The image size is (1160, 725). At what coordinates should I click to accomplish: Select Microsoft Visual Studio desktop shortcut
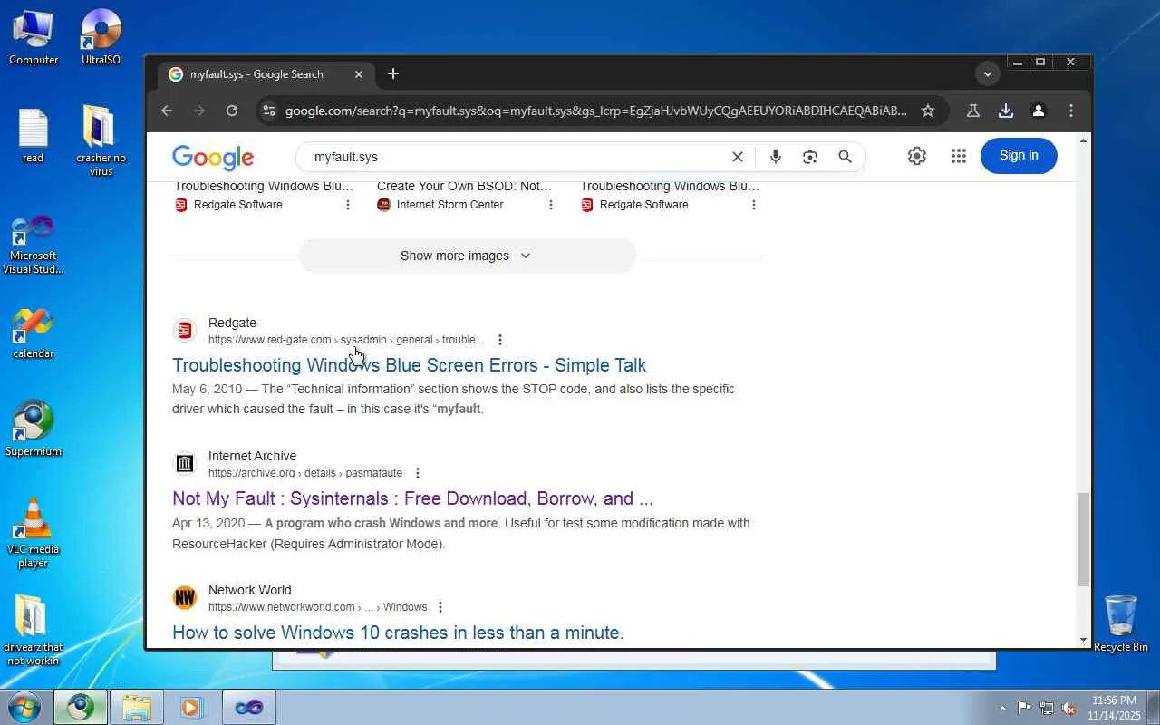[x=34, y=245]
